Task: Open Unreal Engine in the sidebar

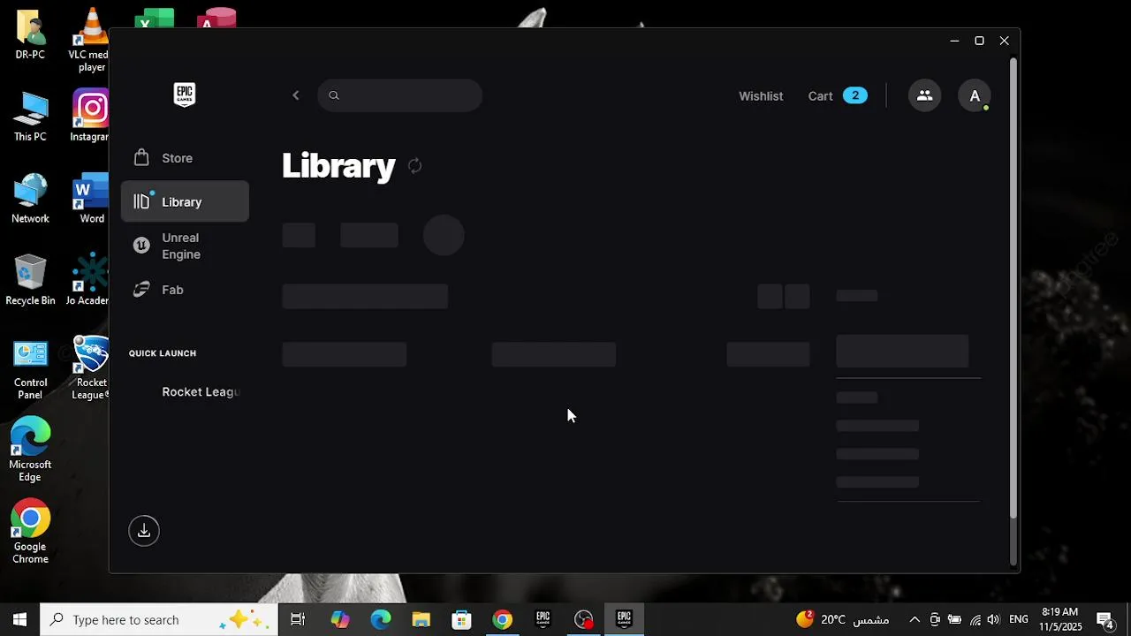Action: coord(185,246)
